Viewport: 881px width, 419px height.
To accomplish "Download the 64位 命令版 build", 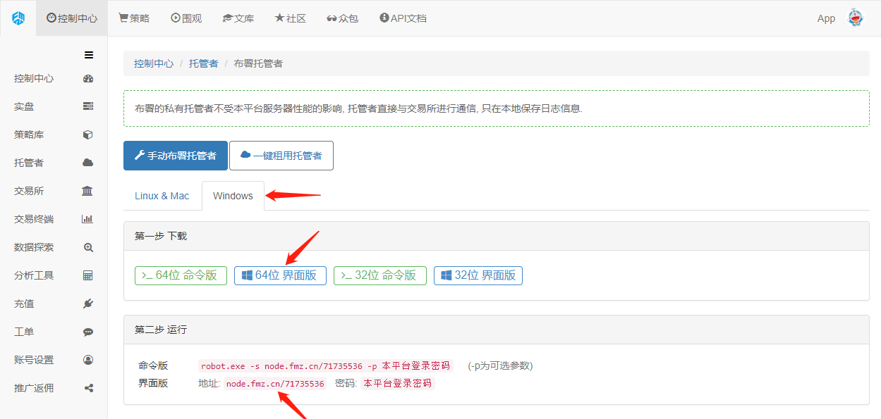I will click(x=181, y=275).
